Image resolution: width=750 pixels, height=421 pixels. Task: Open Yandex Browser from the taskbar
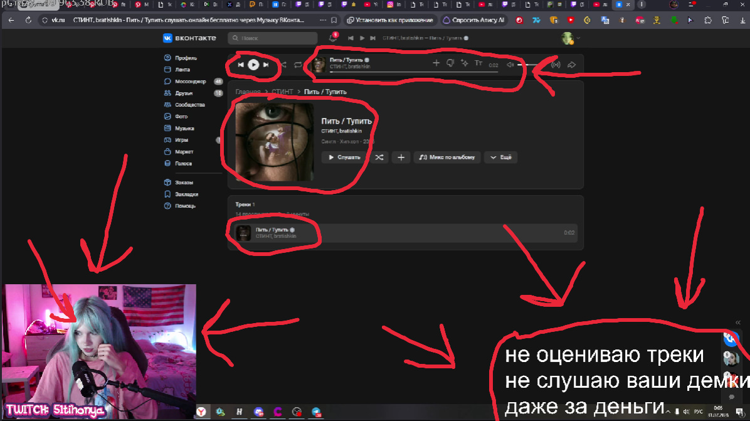pyautogui.click(x=201, y=412)
